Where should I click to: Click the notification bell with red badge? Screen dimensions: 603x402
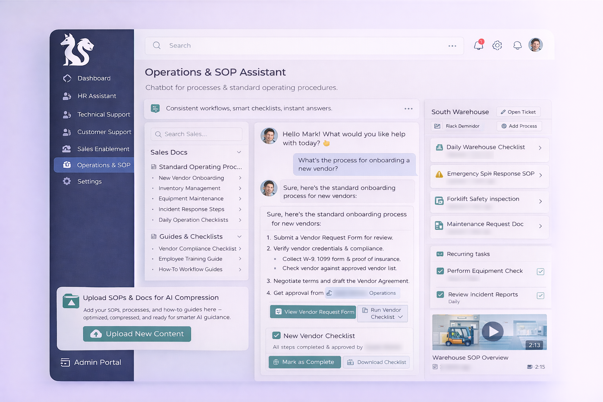[x=479, y=45]
